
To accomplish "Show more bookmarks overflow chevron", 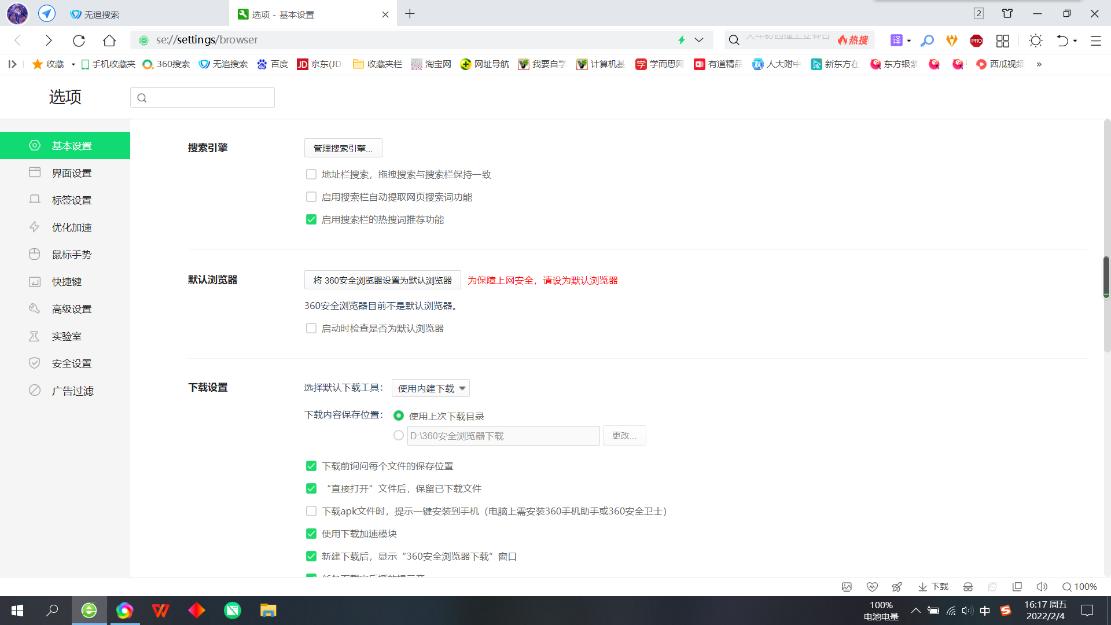I will [x=1039, y=64].
